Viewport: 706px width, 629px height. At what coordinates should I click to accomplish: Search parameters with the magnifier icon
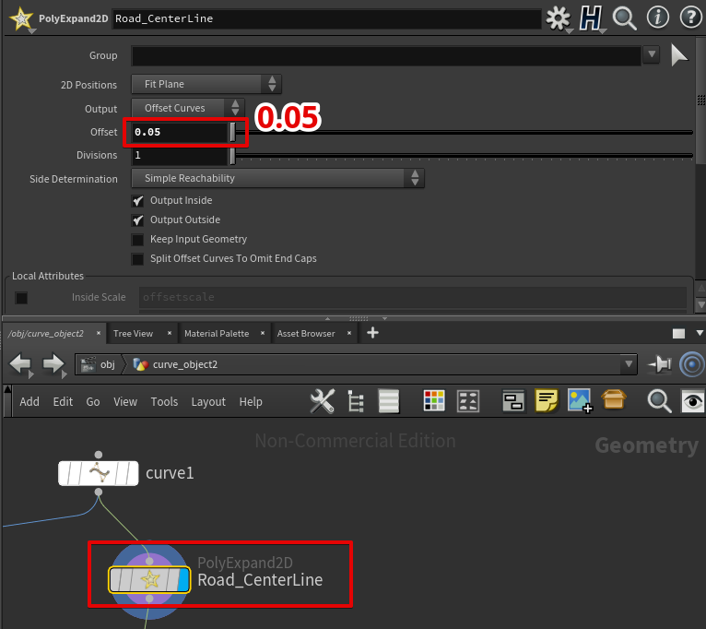click(625, 18)
